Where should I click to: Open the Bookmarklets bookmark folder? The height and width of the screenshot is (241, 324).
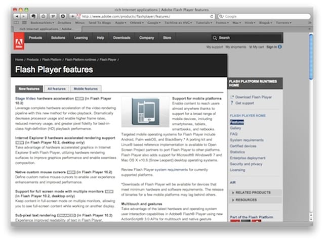coord(43,23)
